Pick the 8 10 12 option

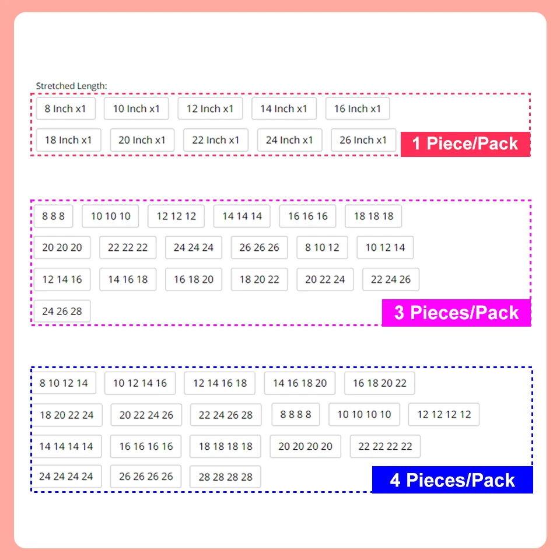click(x=322, y=247)
